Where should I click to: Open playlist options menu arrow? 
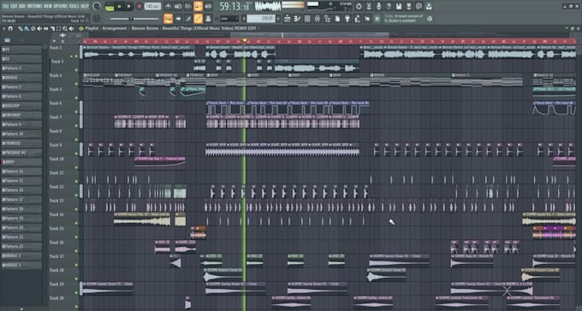click(x=3, y=28)
